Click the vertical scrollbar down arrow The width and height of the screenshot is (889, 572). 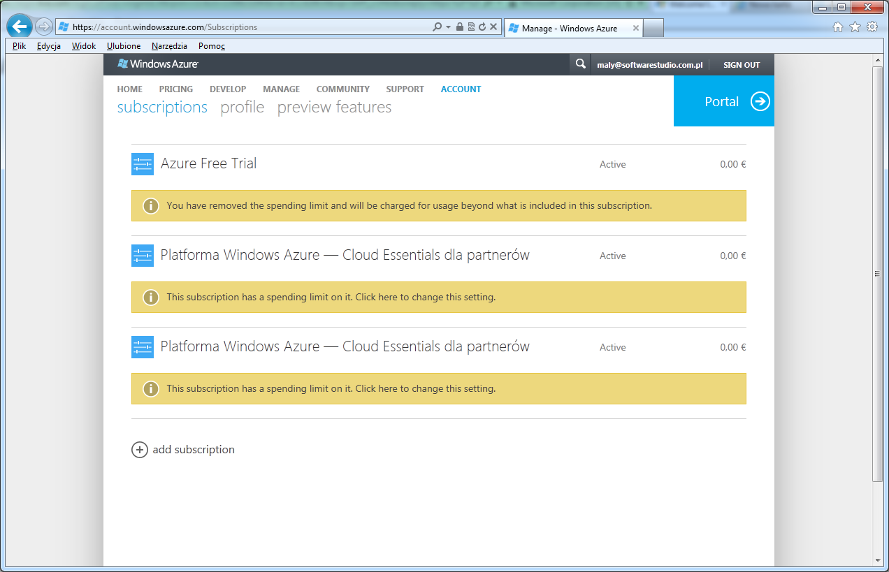(878, 560)
